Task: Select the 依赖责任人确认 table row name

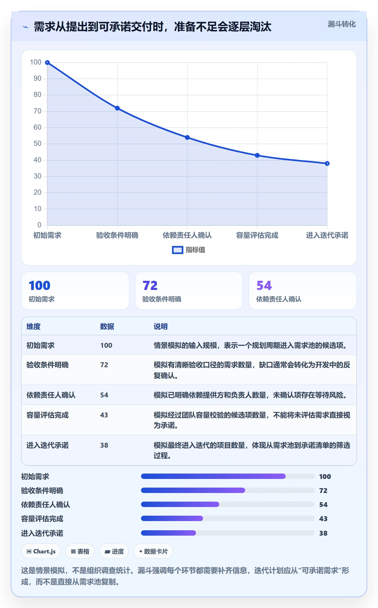Action: [x=51, y=395]
